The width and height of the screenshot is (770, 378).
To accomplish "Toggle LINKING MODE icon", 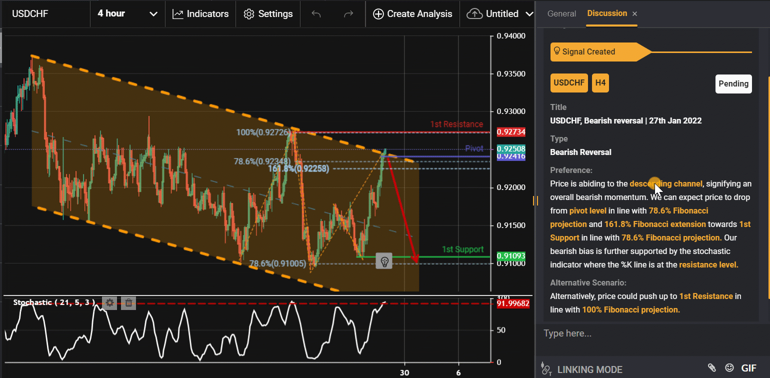I will point(546,369).
